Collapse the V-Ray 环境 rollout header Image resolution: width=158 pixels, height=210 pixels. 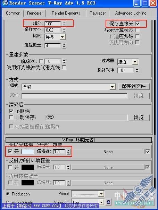click(79, 140)
